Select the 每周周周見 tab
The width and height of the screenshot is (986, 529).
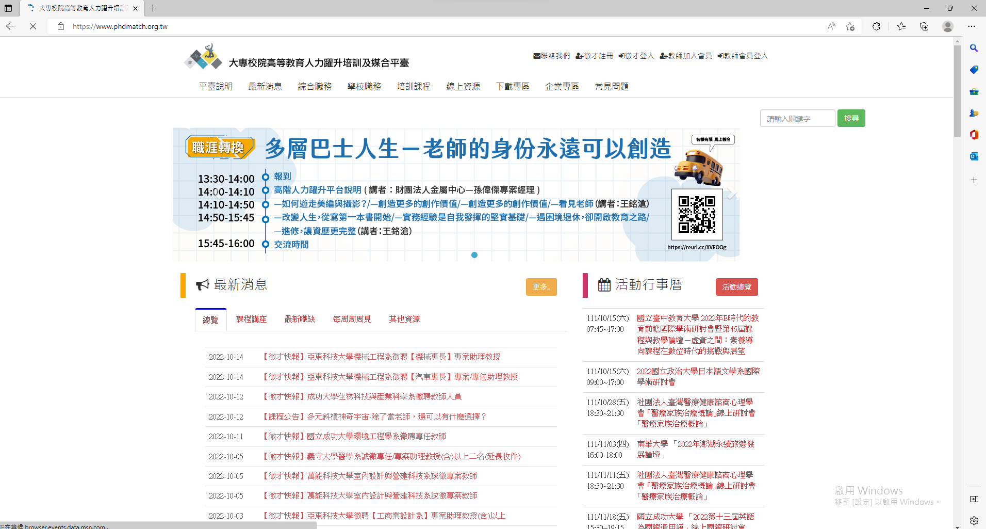pyautogui.click(x=352, y=319)
